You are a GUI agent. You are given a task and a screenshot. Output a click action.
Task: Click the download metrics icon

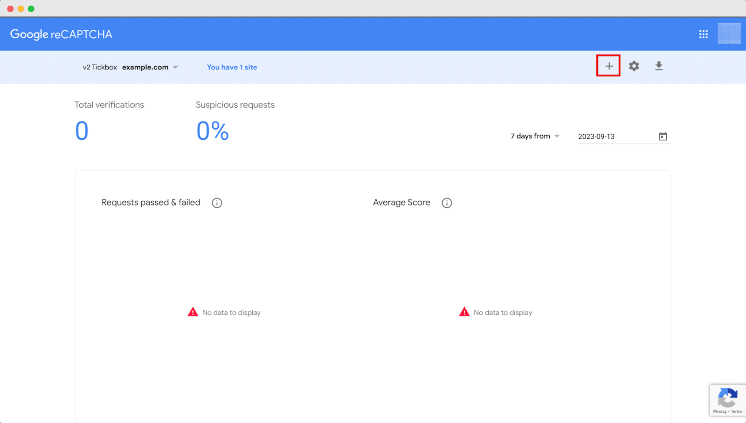coord(659,66)
